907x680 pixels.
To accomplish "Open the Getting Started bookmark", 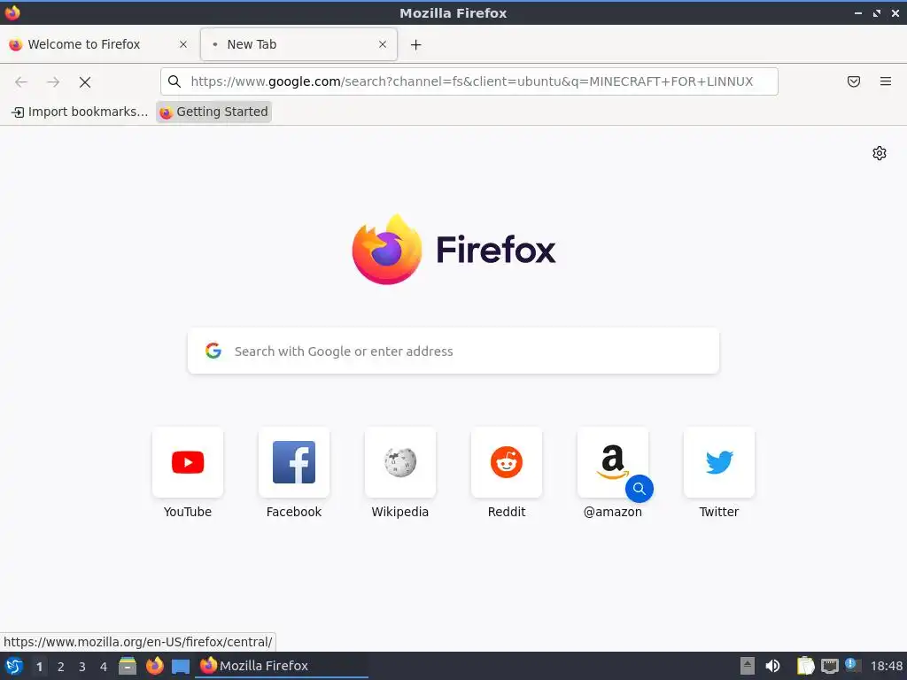I will [214, 112].
